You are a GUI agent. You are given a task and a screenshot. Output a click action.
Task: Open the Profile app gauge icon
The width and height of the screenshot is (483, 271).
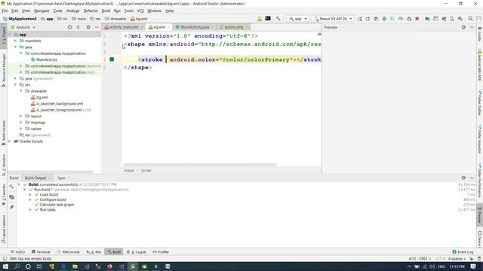pyautogui.click(x=401, y=19)
